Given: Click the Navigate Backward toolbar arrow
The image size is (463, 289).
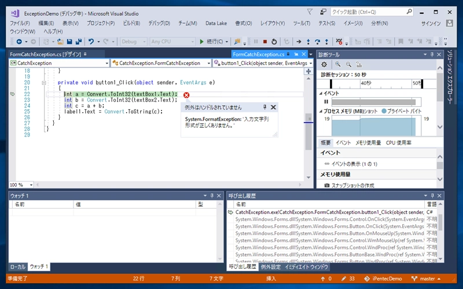Looking at the screenshot, I should (x=19, y=42).
